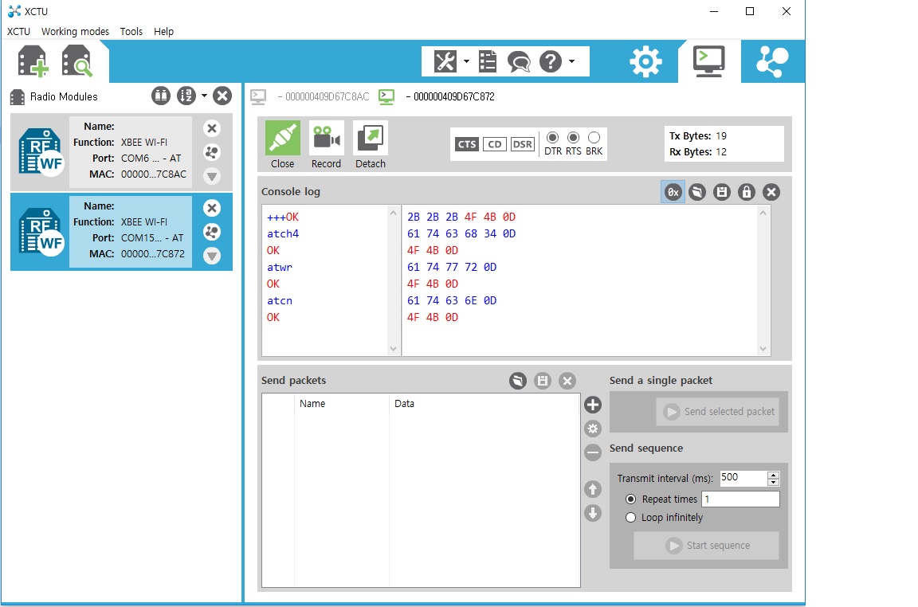The height and width of the screenshot is (607, 918).
Task: Click the CD line indicator
Action: [x=495, y=144]
